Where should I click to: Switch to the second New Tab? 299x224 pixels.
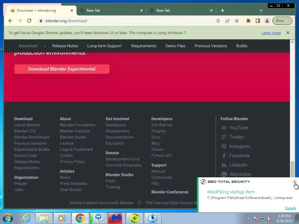click(111, 10)
